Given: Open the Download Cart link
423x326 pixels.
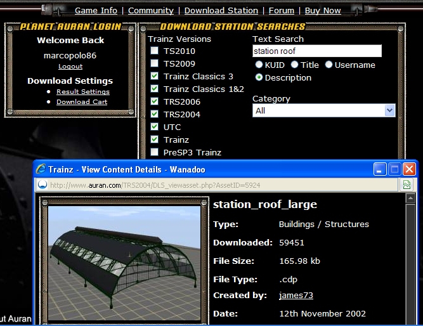Looking at the screenshot, I should click(x=82, y=102).
